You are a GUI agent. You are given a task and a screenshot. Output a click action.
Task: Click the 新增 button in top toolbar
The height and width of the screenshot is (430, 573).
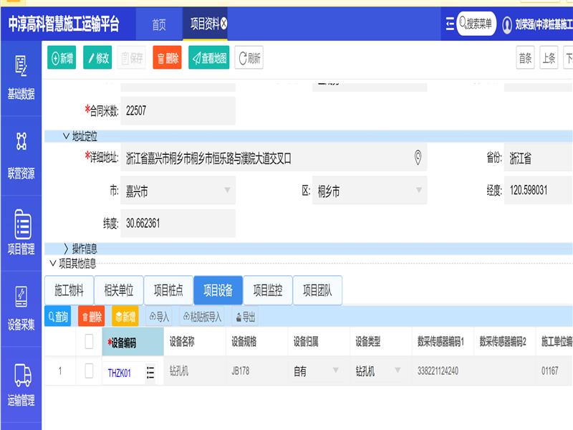[x=62, y=59]
